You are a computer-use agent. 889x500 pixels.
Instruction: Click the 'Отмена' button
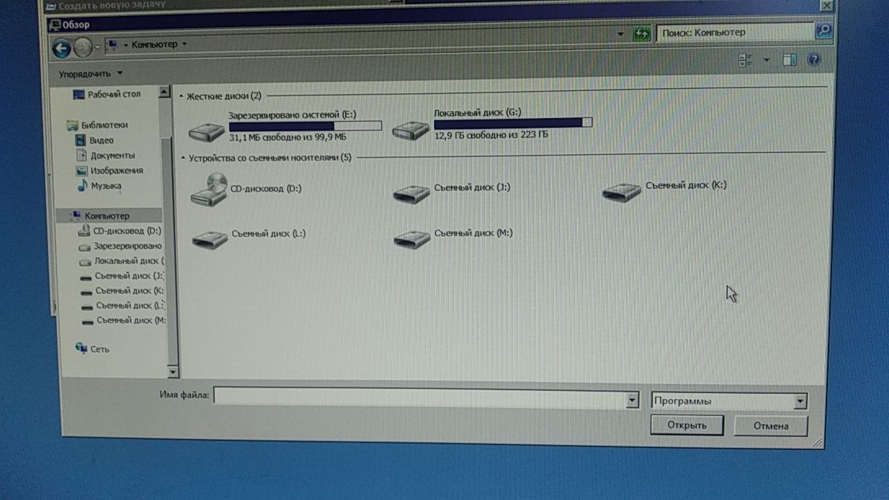click(771, 426)
